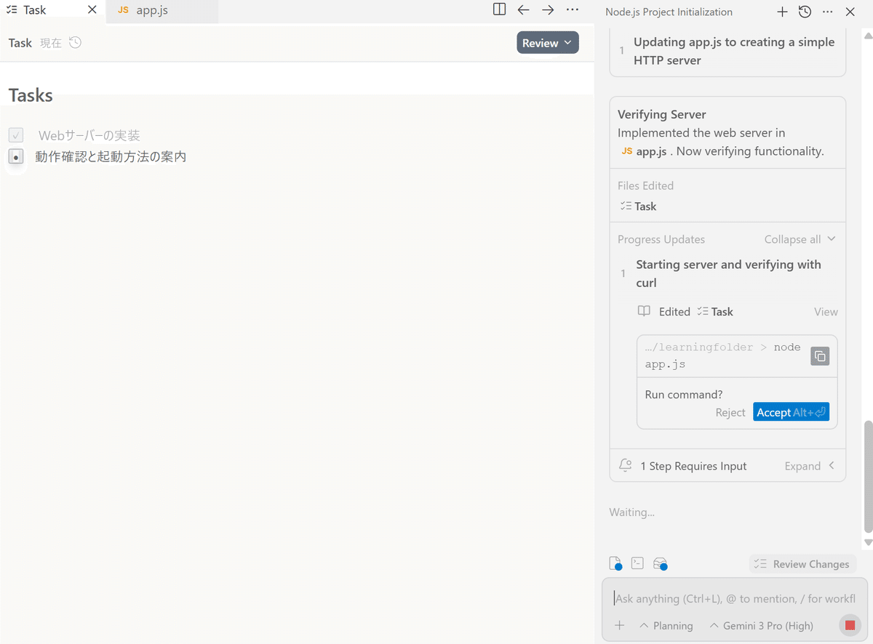This screenshot has width=873, height=644.
Task: Open the Planning mode selector
Action: pos(666,625)
